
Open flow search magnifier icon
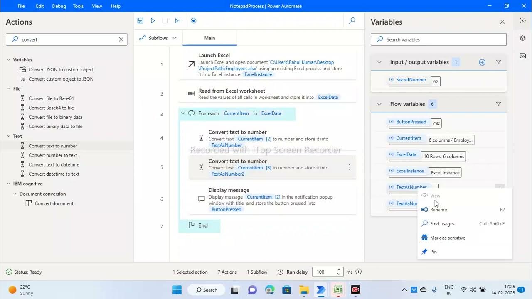pos(352,21)
